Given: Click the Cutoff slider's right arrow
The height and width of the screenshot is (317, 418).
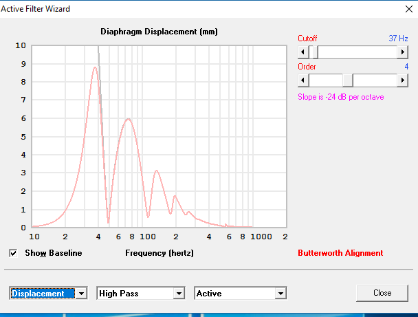Looking at the screenshot, I should pyautogui.click(x=403, y=52).
